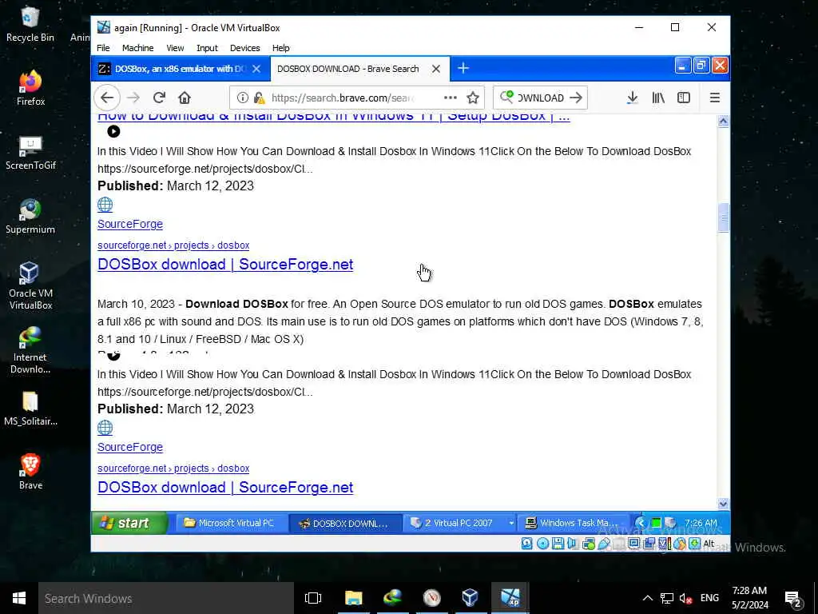Screen dimensions: 818x614
Task: Click page scrollbar down arrow
Action: [723, 504]
